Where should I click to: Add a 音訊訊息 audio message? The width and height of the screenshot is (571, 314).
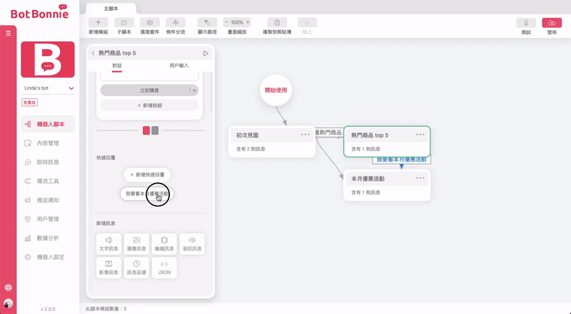[192, 244]
